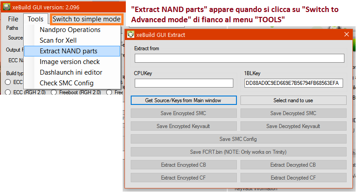Switch to simple mode
The image size is (356, 192).
tap(87, 19)
